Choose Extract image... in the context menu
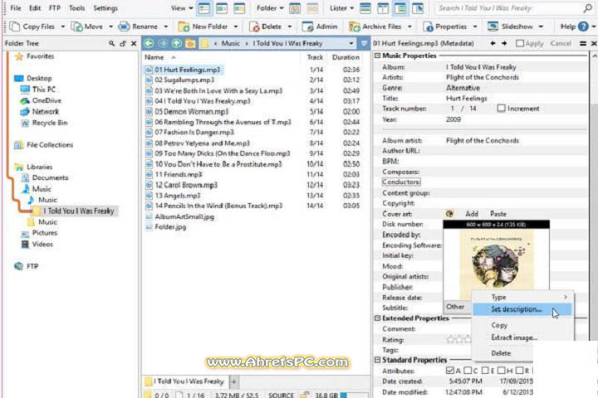The image size is (598, 398). point(514,337)
